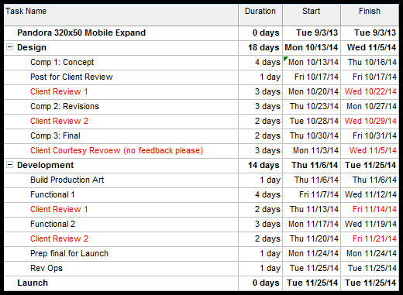Select Comp 2: Revisions task name

point(64,106)
